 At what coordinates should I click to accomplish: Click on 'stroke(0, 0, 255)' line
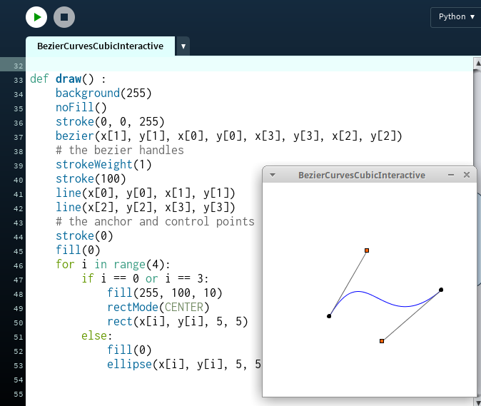click(x=110, y=122)
